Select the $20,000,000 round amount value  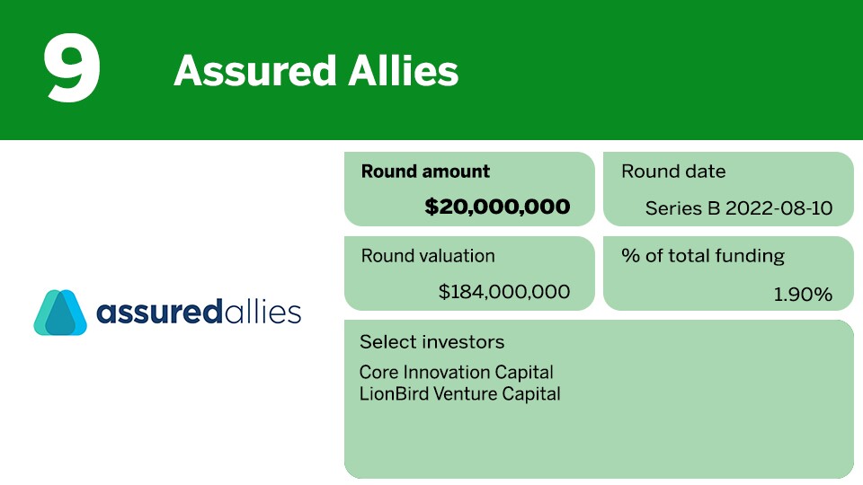pos(497,207)
